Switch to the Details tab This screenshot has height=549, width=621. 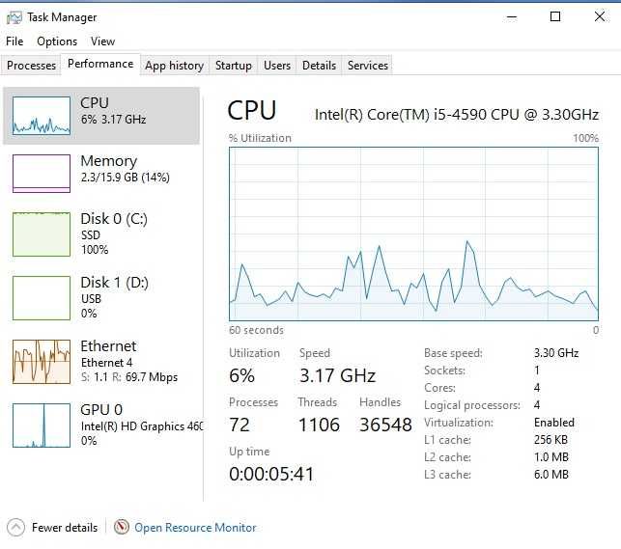click(319, 66)
